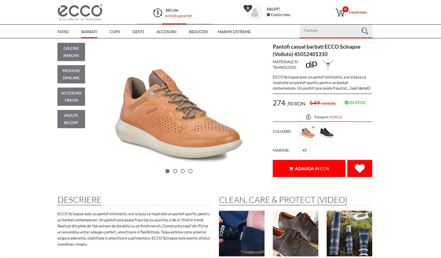Viewport: 441px width, 258px height.
Task: Click ADAUGA IN COS button
Action: click(x=309, y=168)
